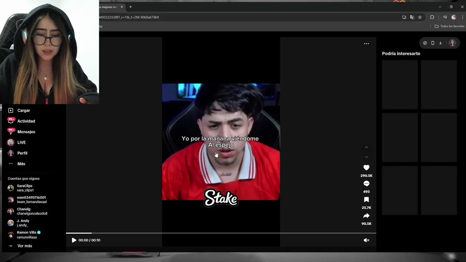The image size is (466, 262).
Task: Open the comments speech bubble icon
Action: (x=366, y=183)
